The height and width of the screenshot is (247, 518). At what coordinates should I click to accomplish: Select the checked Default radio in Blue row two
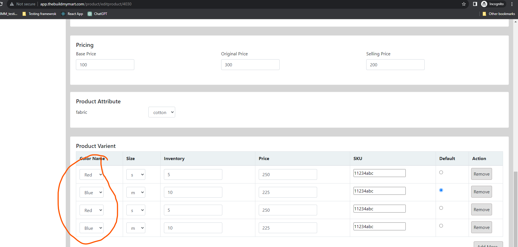(441, 190)
